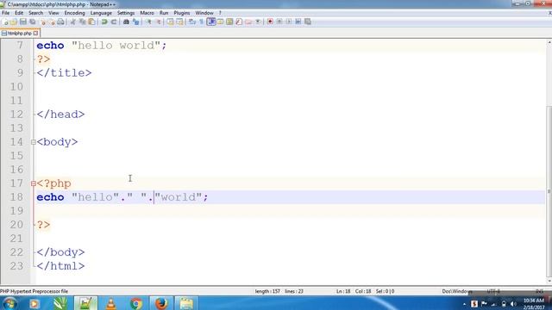Open the Search menu

point(36,13)
